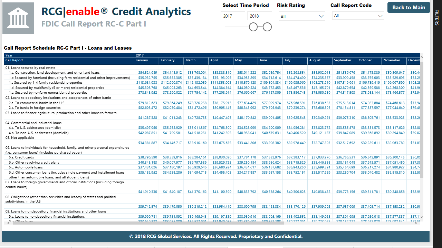
Task: Click the right time period slider handle
Action: click(267, 27)
